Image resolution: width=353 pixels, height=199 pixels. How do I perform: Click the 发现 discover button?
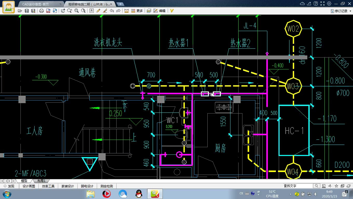(x=9, y=186)
